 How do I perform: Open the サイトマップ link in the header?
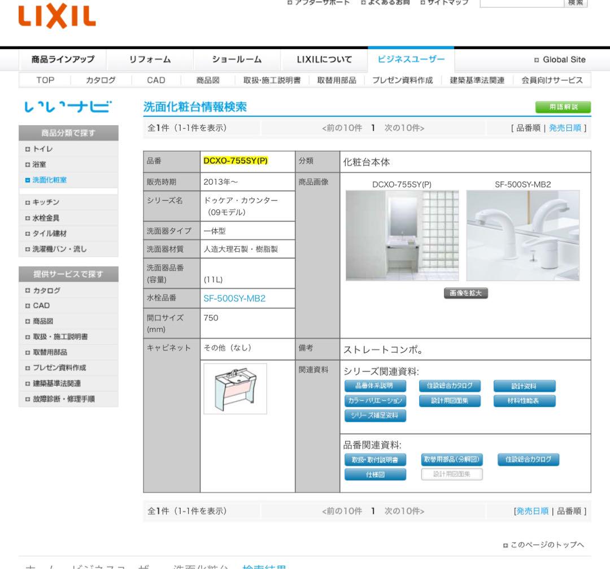pyautogui.click(x=445, y=3)
